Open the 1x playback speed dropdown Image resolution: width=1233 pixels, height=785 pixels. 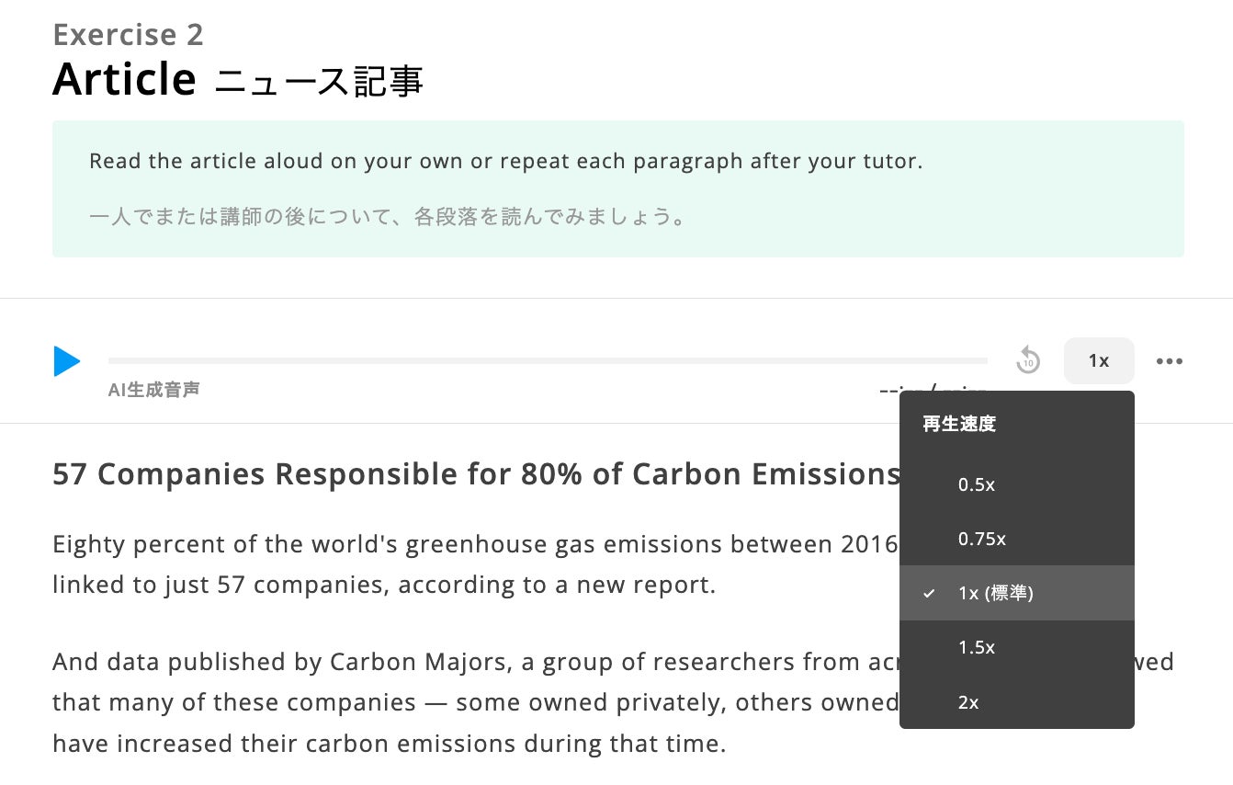(1098, 361)
